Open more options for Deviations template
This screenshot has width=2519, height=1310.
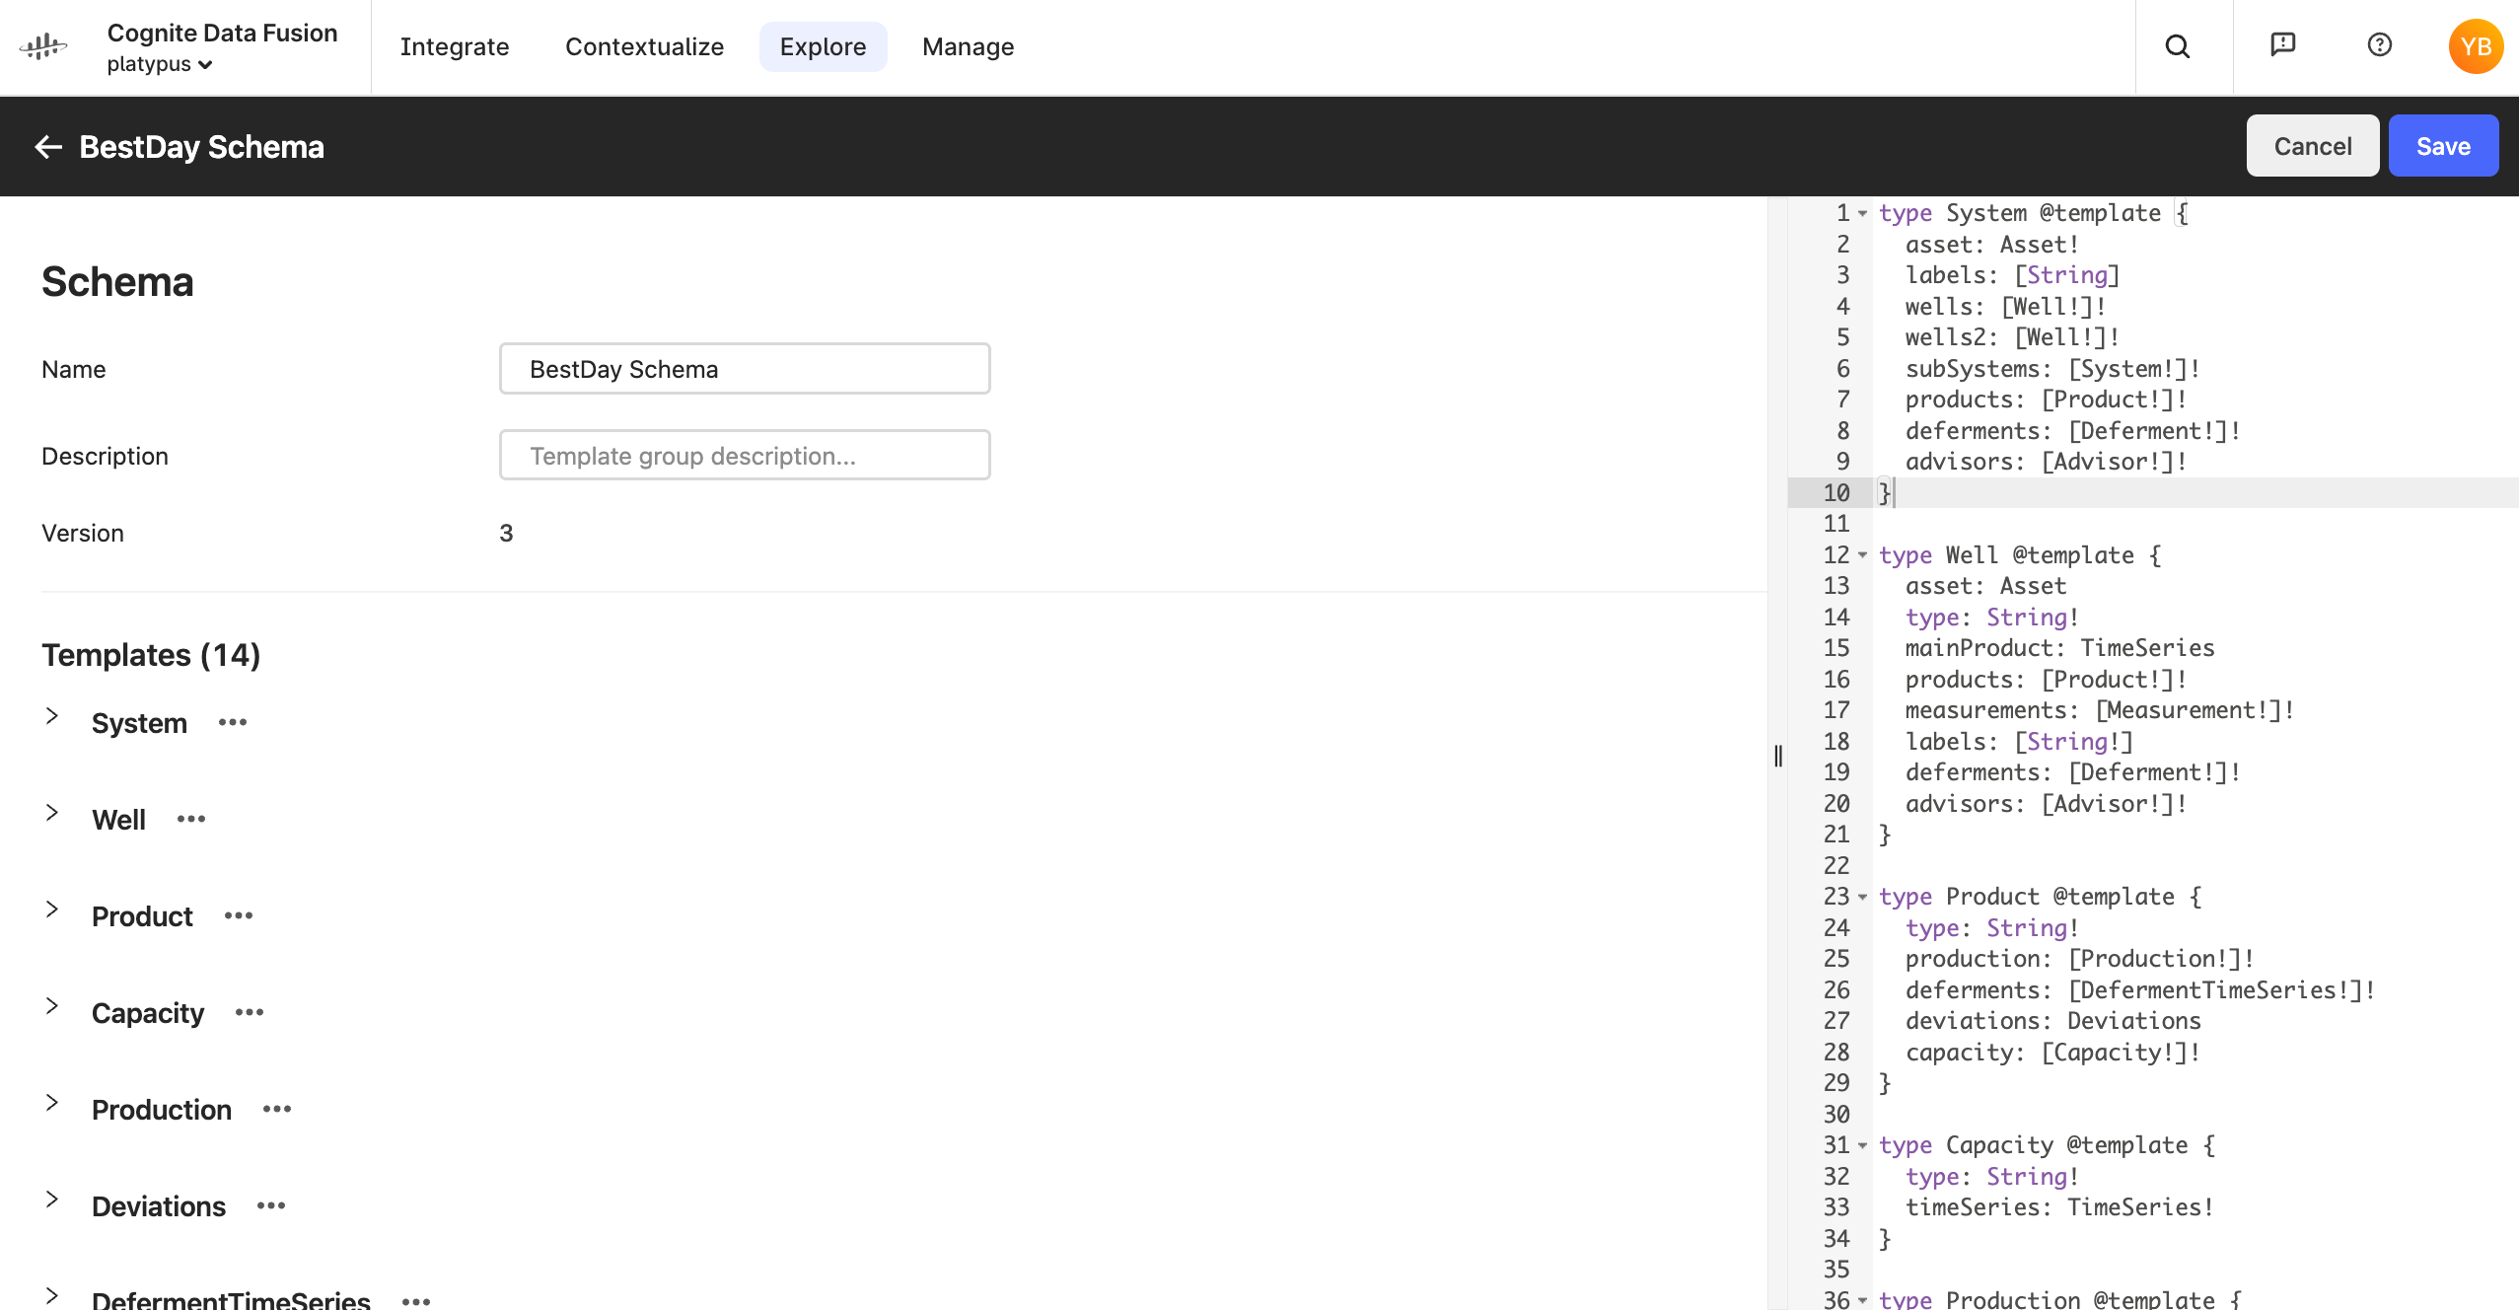tap(271, 1205)
